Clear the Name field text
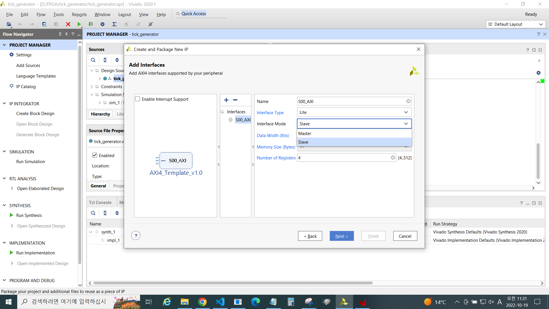Viewport: 549px width, 309px height. coord(408,101)
